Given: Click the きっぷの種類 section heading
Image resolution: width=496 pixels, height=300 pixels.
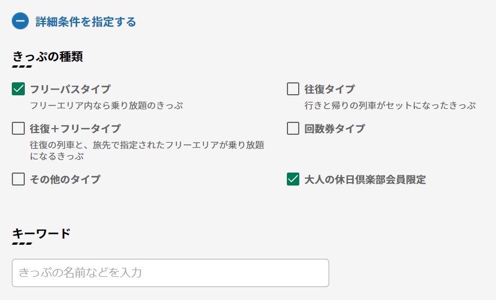Looking at the screenshot, I should click(x=48, y=56).
